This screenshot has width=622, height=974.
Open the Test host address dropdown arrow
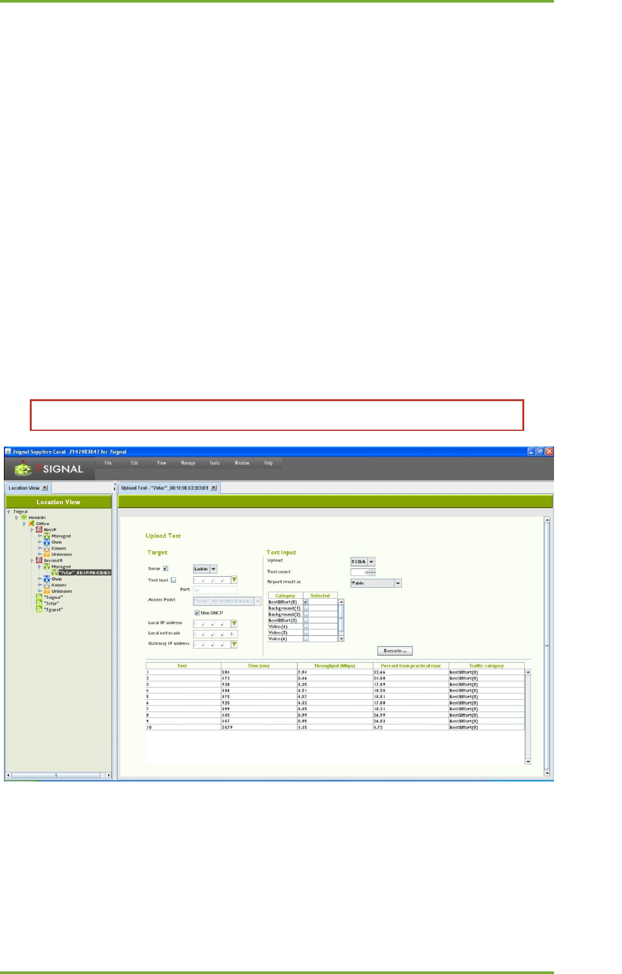click(x=234, y=580)
